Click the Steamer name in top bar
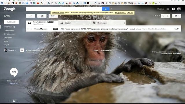 pos(161,9)
